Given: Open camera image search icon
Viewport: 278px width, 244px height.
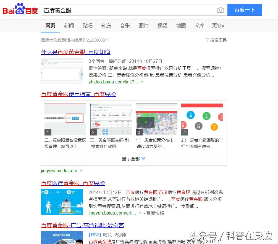Looking at the screenshot, I should click(220, 10).
